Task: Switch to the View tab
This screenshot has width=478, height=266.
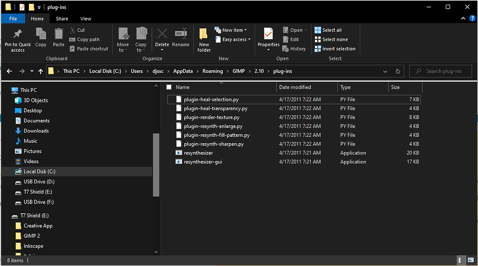Action: tap(86, 19)
